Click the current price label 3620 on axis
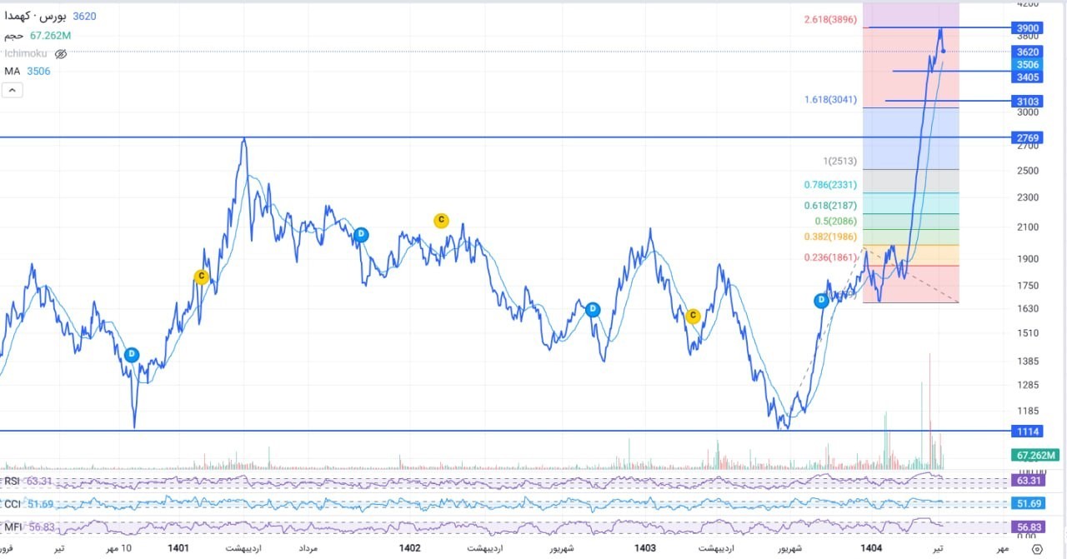 1028,52
